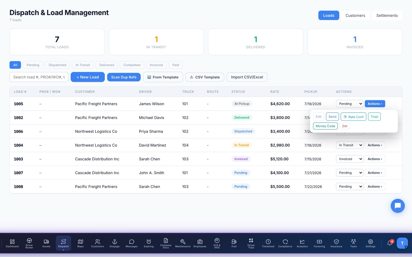Open Messages icon in the dock

[132, 243]
